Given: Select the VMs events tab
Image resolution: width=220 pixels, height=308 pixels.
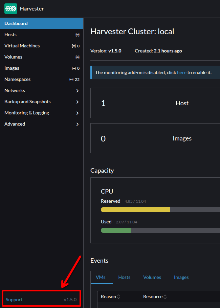Looking at the screenshot, I should point(101,277).
